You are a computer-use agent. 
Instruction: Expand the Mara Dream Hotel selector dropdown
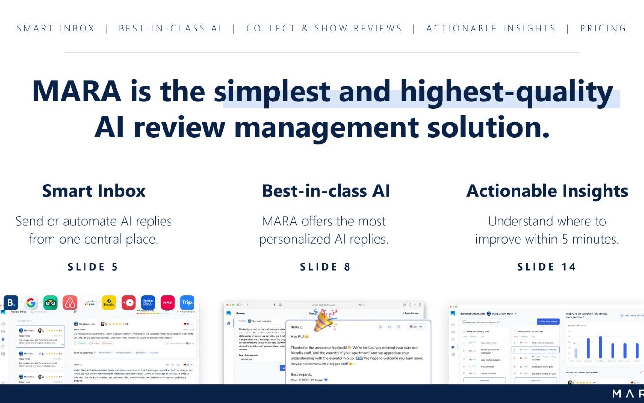point(502,313)
